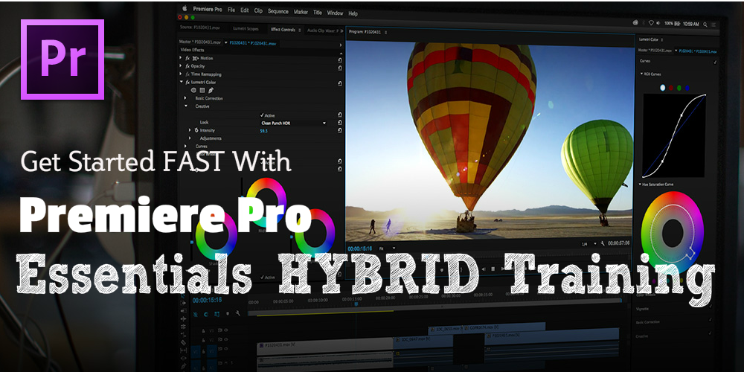Uncheck the Active checkbox under Creative
This screenshot has height=372, width=744.
point(261,115)
